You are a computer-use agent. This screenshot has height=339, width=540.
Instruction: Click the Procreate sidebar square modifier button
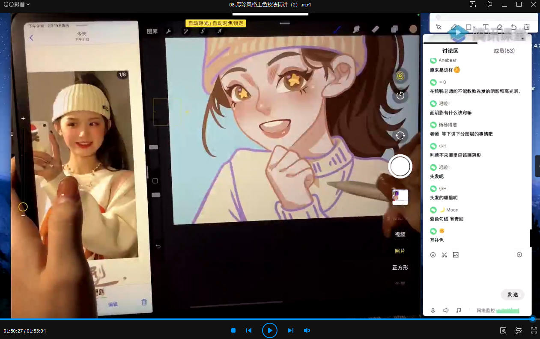pyautogui.click(x=155, y=181)
